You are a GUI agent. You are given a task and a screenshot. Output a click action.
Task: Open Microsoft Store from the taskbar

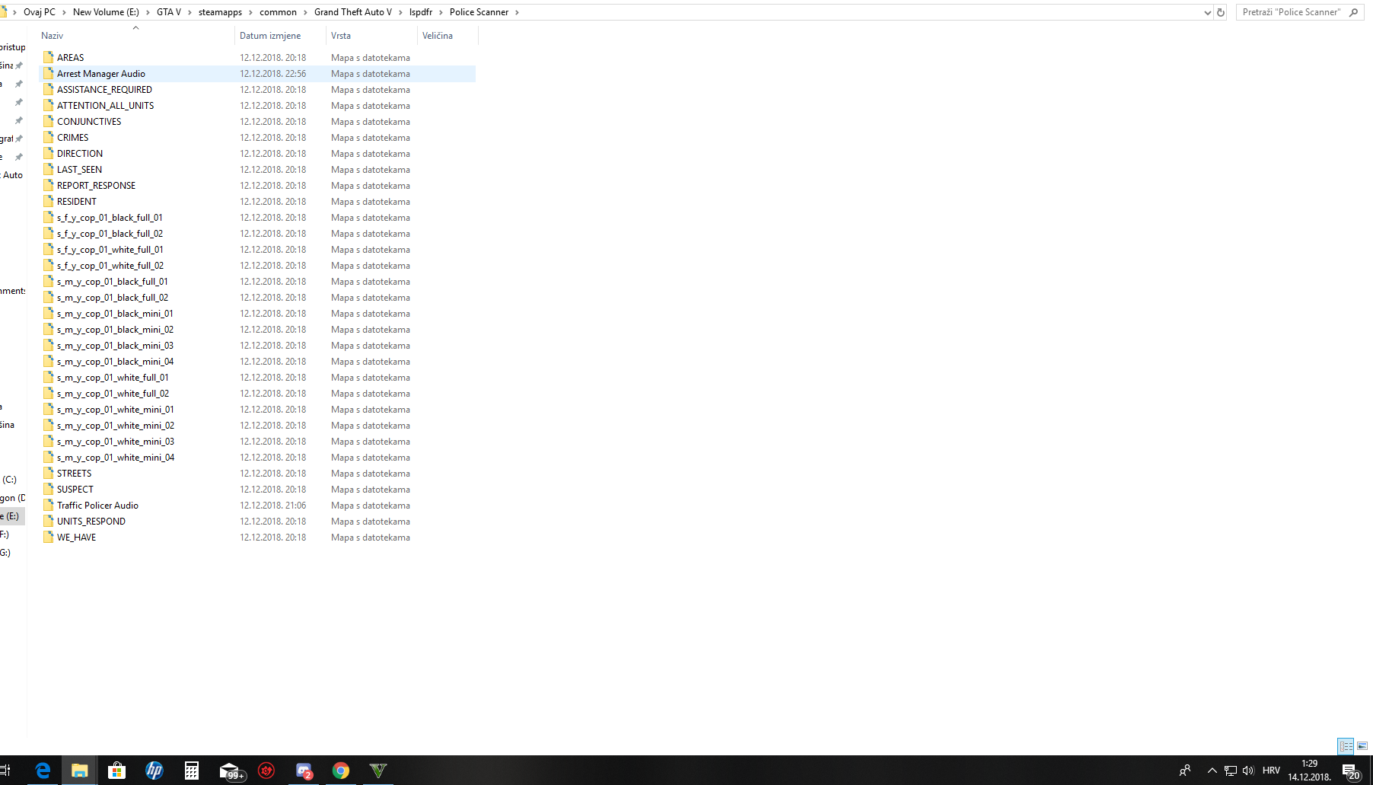[x=116, y=771]
